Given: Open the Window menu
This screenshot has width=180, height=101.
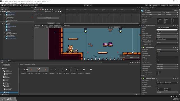Looking at the screenshot, I should (36, 3).
